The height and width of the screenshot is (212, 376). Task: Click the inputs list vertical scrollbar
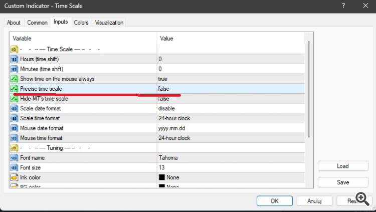309,89
